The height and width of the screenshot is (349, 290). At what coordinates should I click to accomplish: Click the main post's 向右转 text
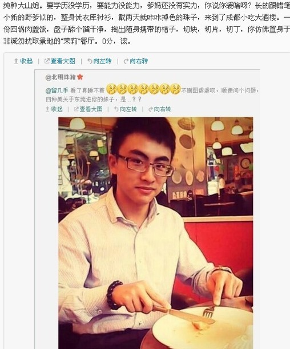click(139, 61)
